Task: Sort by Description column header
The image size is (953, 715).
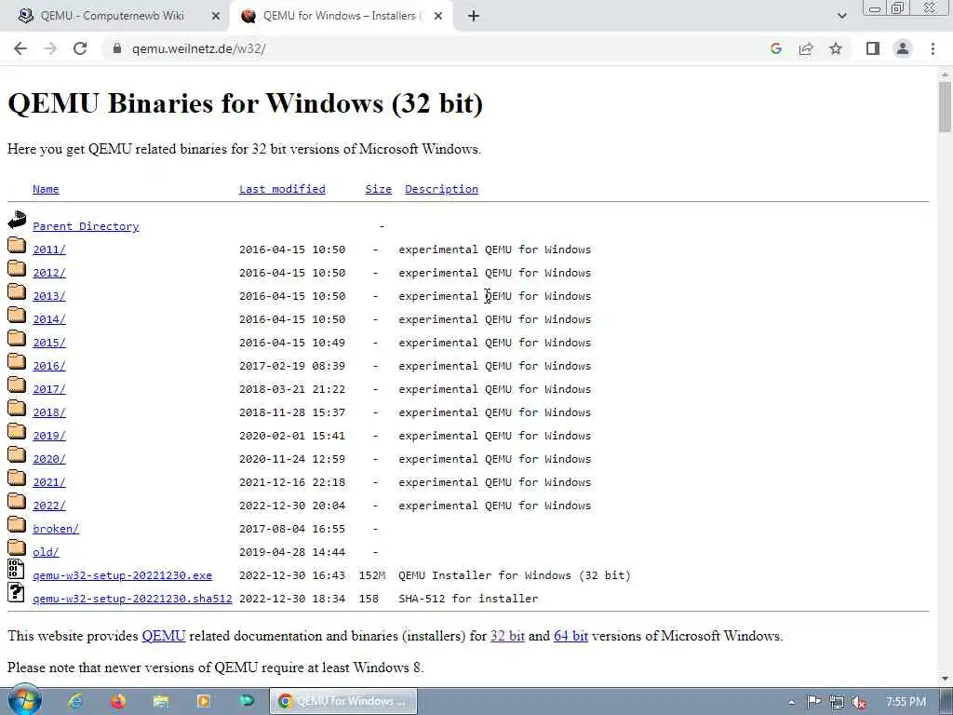Action: (441, 189)
